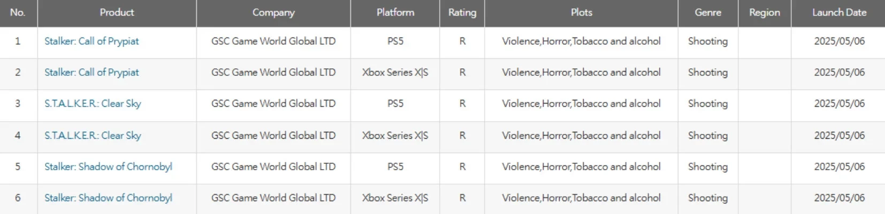
Task: Click the No. column header
Action: (x=18, y=13)
